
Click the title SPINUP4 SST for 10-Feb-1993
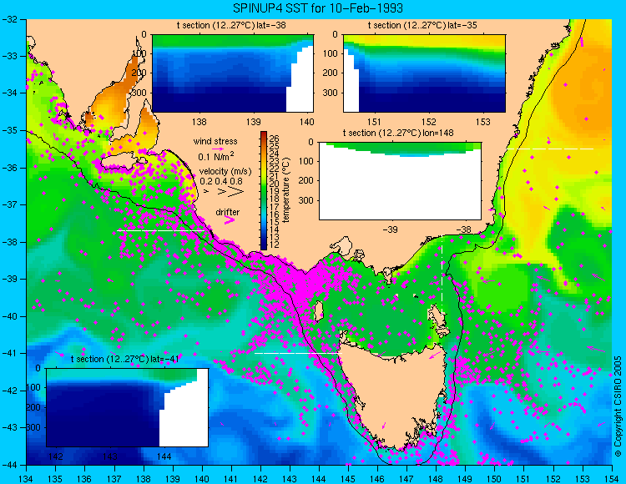point(318,8)
